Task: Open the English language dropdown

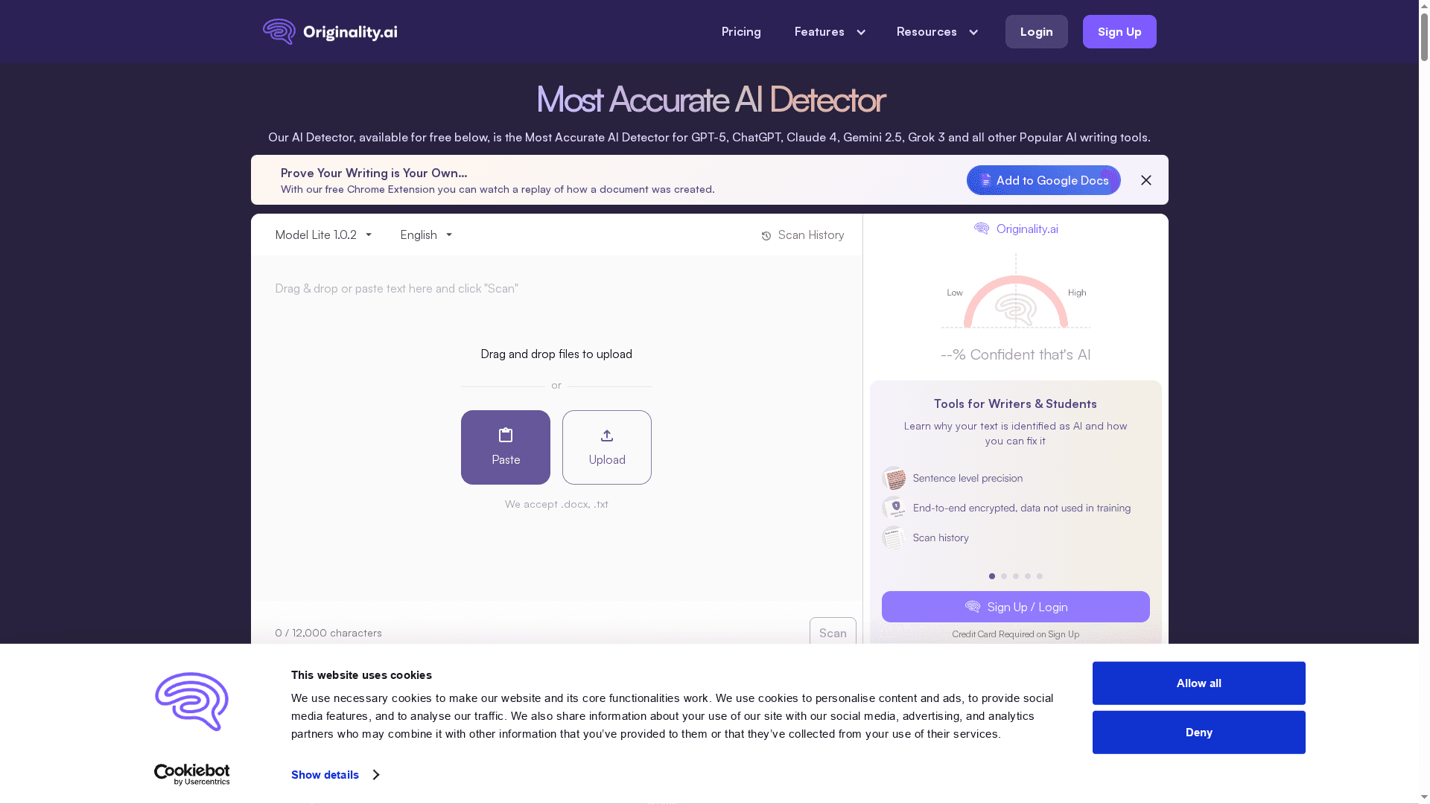Action: (x=426, y=234)
